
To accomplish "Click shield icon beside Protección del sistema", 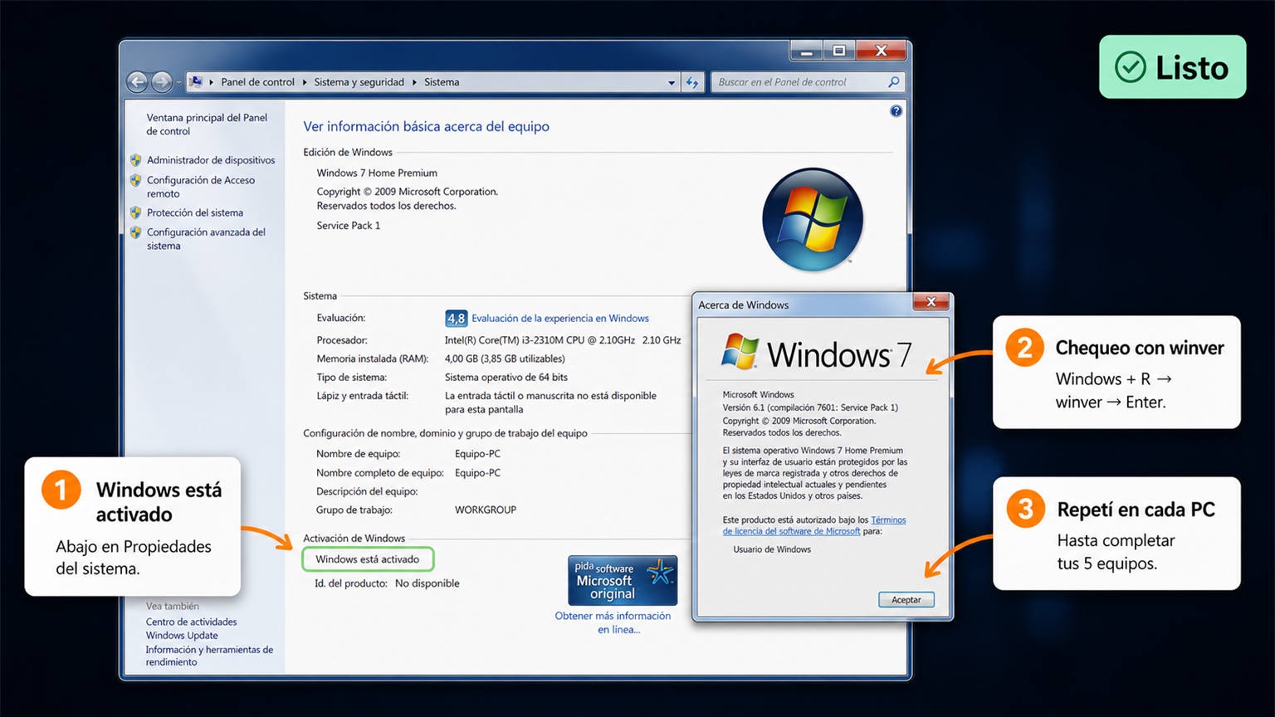I will click(135, 212).
